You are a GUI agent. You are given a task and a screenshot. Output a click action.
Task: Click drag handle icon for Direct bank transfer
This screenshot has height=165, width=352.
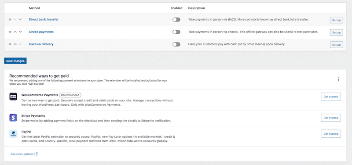point(10,19)
